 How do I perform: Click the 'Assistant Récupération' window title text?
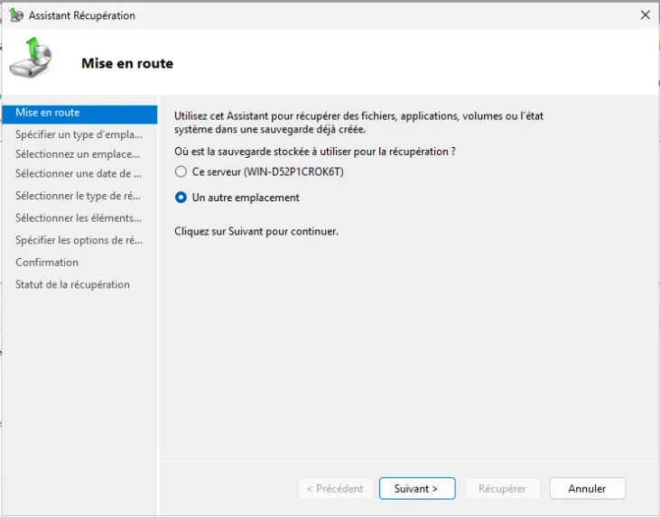(x=82, y=15)
